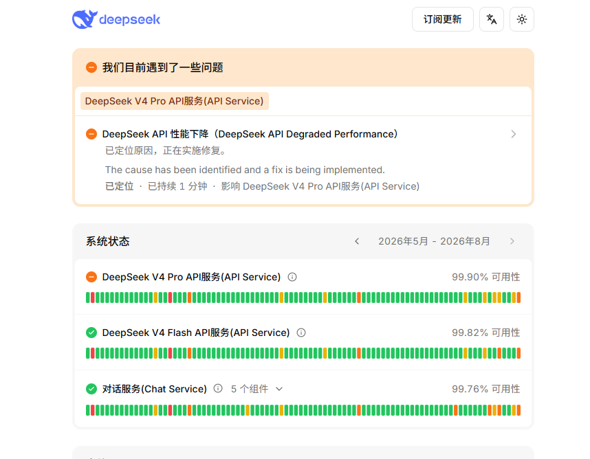Open info icon beside 对话服务(Chat Service)
590x459 pixels.
218,389
